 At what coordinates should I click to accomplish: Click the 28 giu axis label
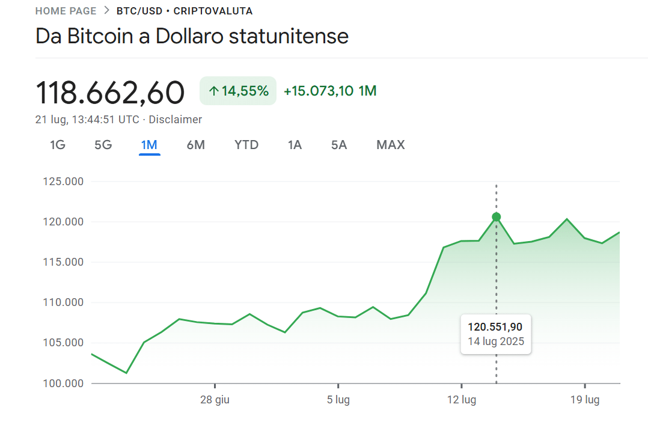[215, 400]
